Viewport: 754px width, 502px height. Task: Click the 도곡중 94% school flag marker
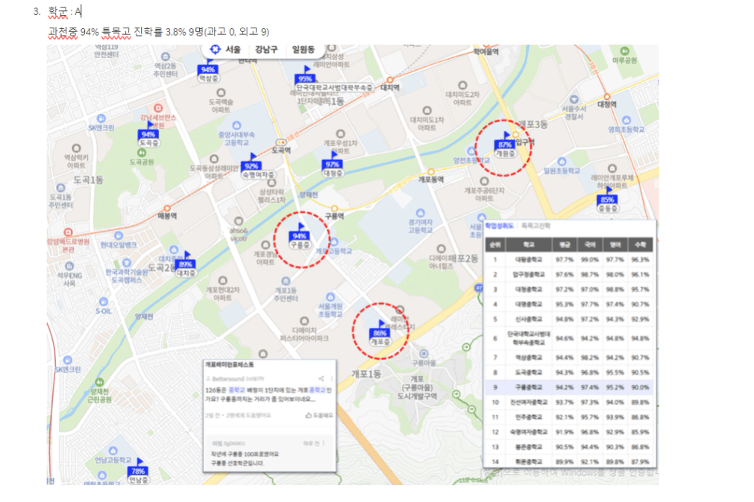[x=149, y=135]
